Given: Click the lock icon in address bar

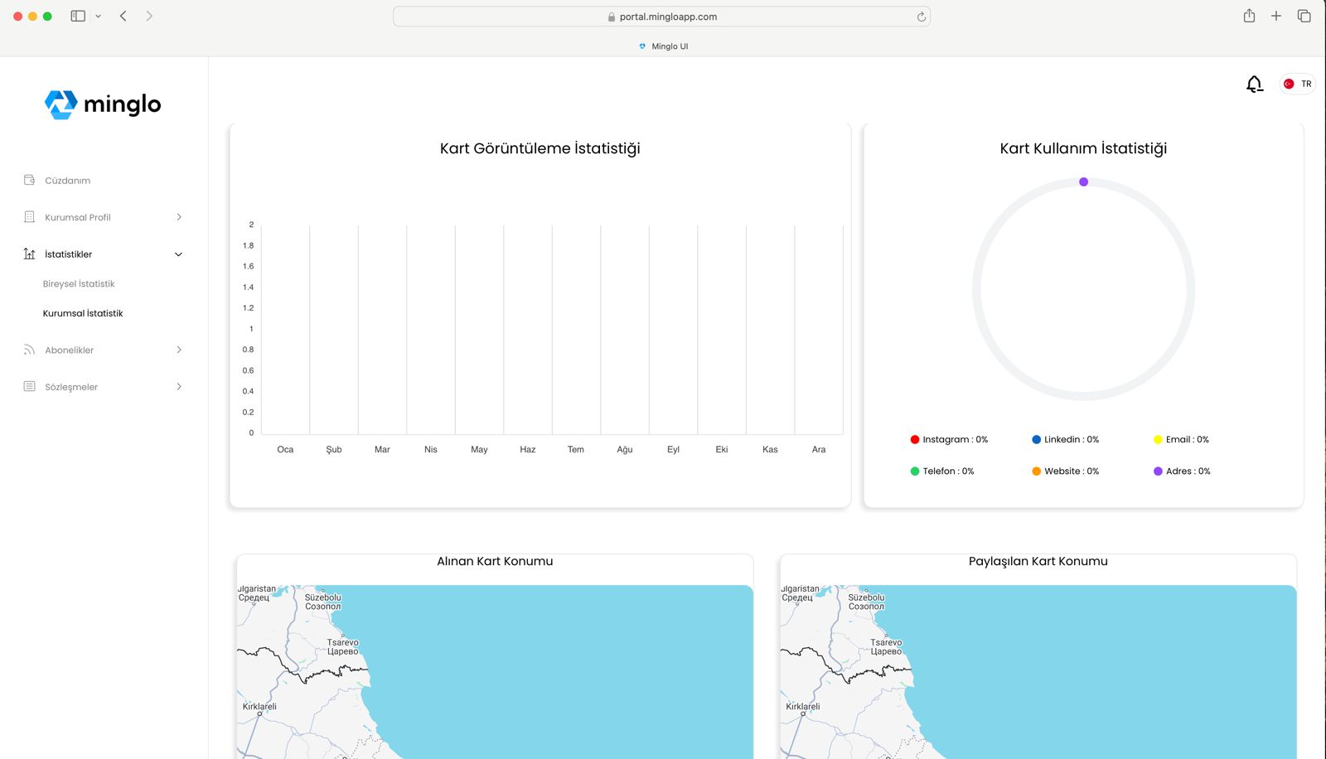Looking at the screenshot, I should point(612,17).
